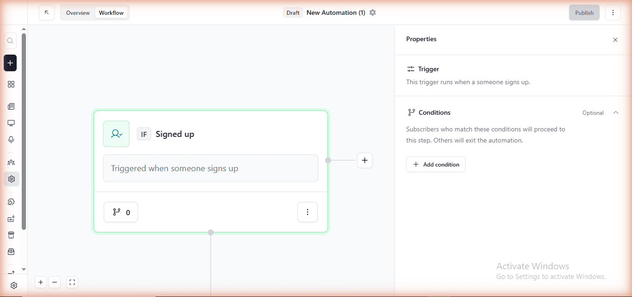Click the sidebar scrollbar down arrow

click(24, 269)
